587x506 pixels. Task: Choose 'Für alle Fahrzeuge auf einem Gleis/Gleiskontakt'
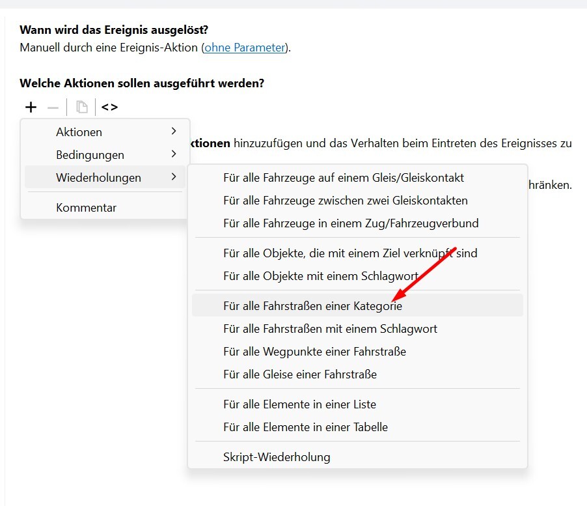(x=343, y=177)
